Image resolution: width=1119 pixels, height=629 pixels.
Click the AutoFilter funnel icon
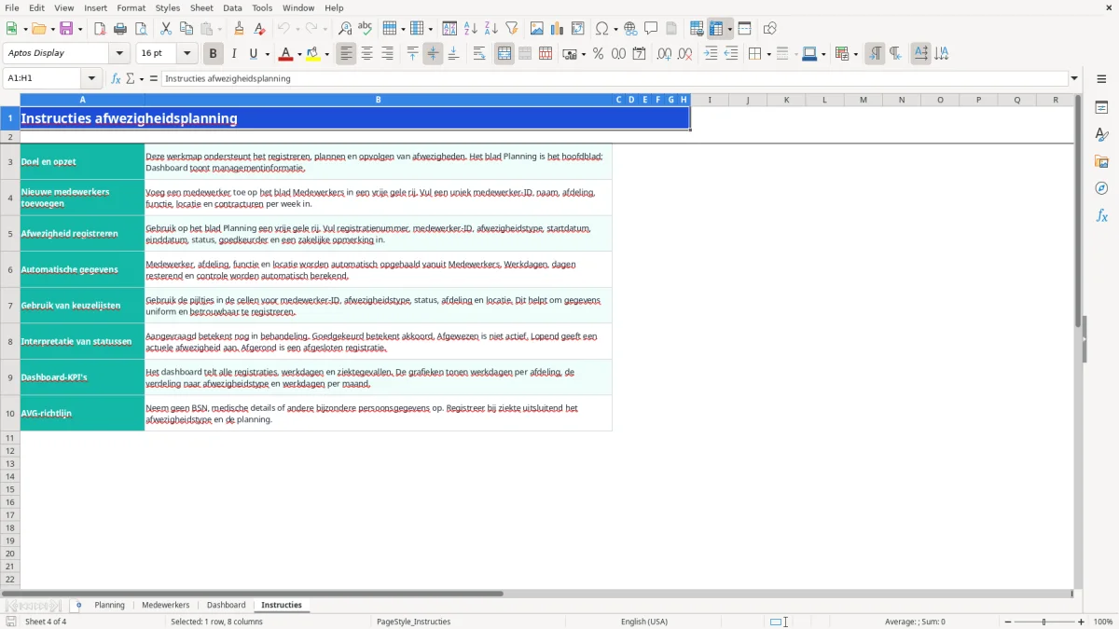click(512, 29)
